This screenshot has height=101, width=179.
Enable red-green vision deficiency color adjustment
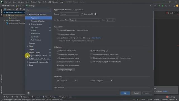click(x=58, y=38)
